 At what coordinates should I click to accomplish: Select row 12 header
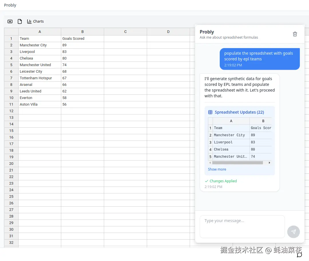coord(11,111)
